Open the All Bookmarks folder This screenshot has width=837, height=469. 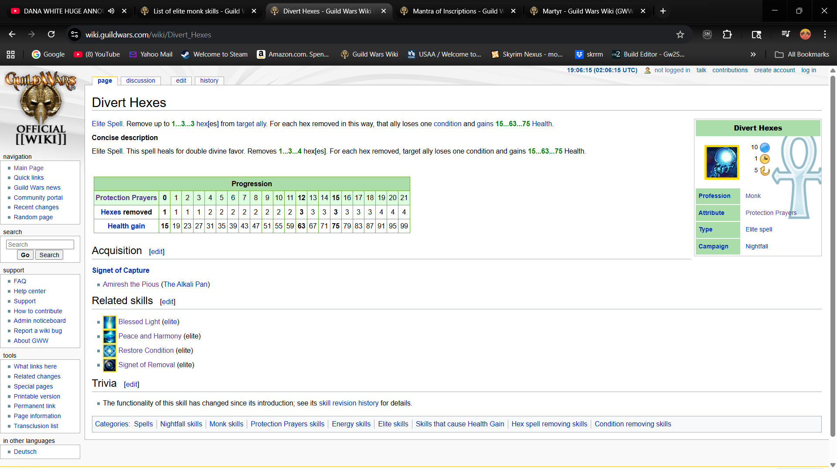[802, 54]
